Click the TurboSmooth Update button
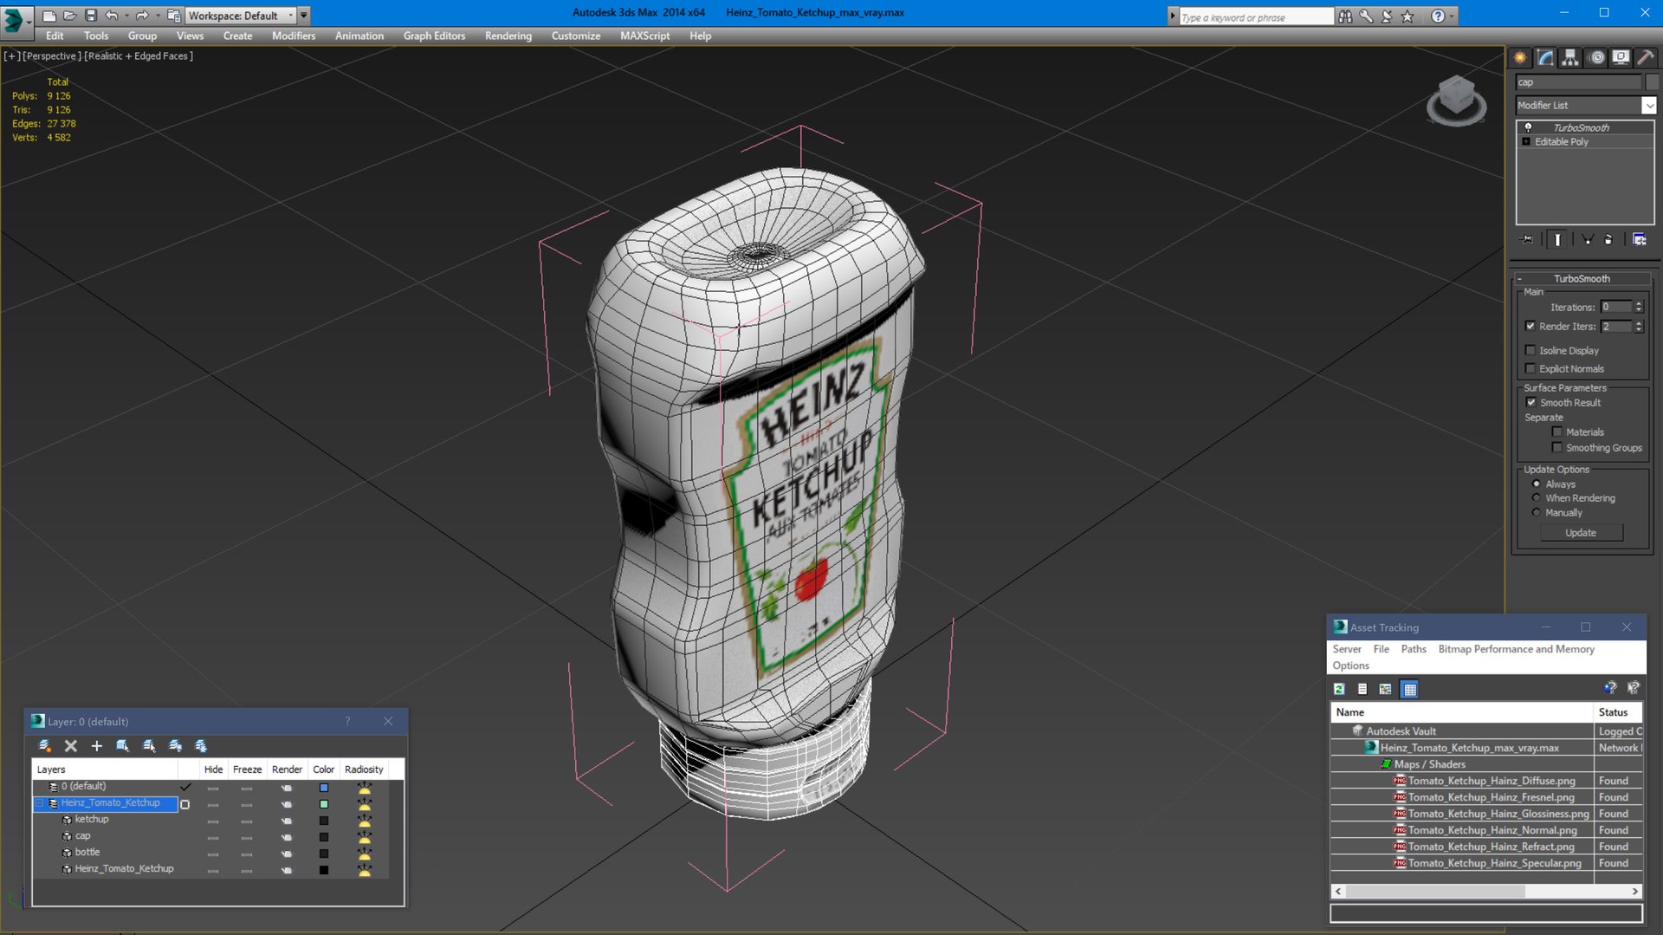The width and height of the screenshot is (1663, 935). tap(1581, 533)
